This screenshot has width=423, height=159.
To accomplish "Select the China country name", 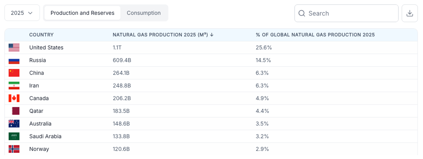I will pos(37,73).
